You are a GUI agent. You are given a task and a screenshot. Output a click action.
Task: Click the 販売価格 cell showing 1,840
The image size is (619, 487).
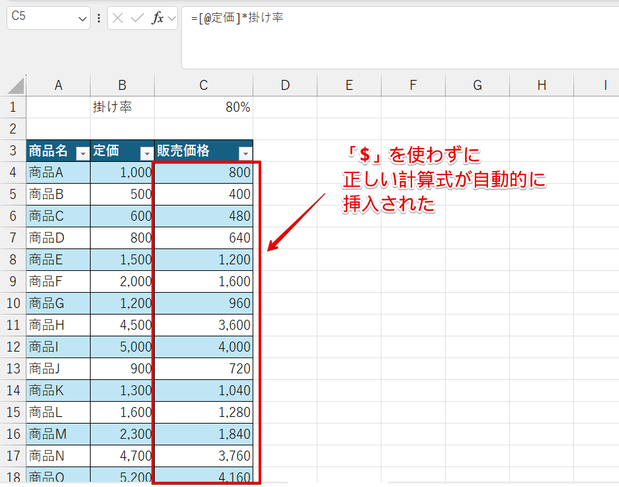pos(204,434)
